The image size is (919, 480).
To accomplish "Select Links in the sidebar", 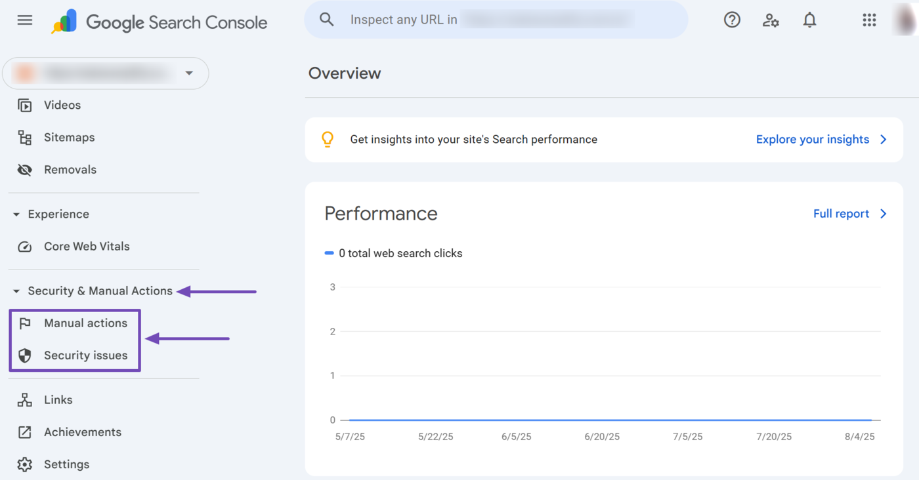I will click(x=58, y=400).
